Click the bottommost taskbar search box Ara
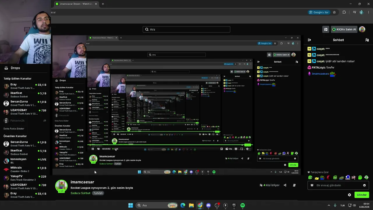Image resolution: width=373 pixels, height=210 pixels. pos(157,205)
